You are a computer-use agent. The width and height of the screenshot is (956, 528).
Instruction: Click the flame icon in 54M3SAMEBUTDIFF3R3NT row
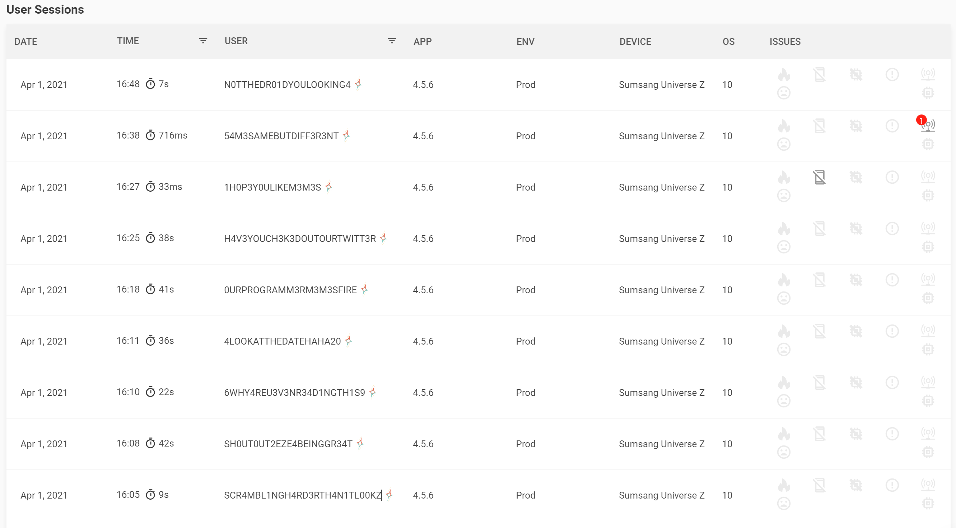point(784,126)
